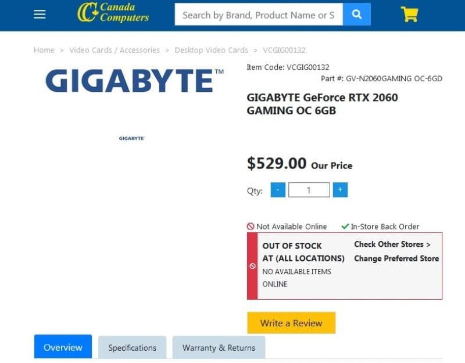
Task: Click the quantity input field
Action: coord(309,190)
